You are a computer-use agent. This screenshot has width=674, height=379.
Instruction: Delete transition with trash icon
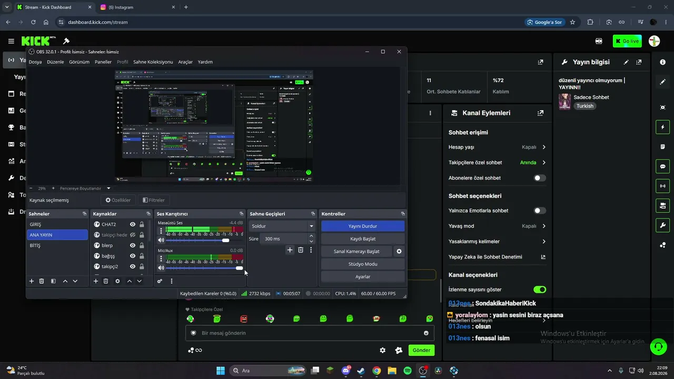click(x=301, y=250)
